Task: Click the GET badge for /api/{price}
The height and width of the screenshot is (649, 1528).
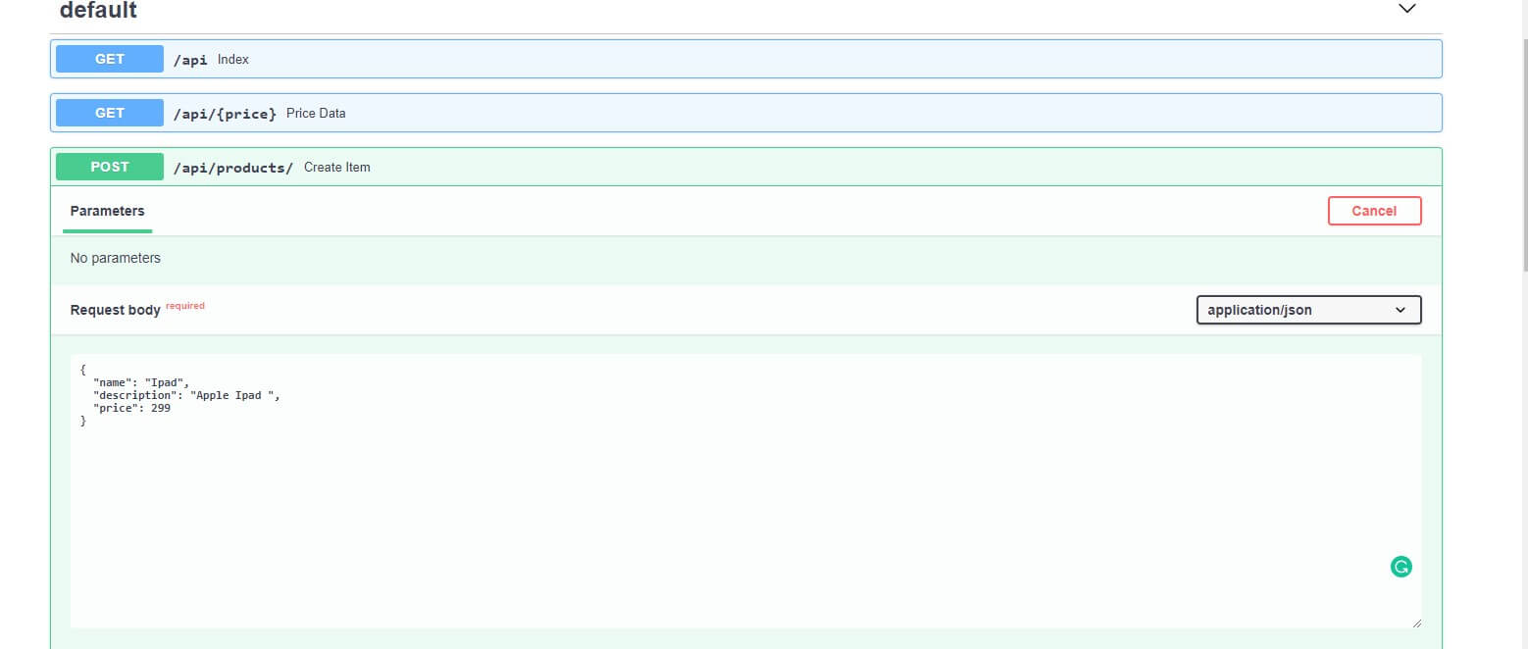Action: coord(109,113)
